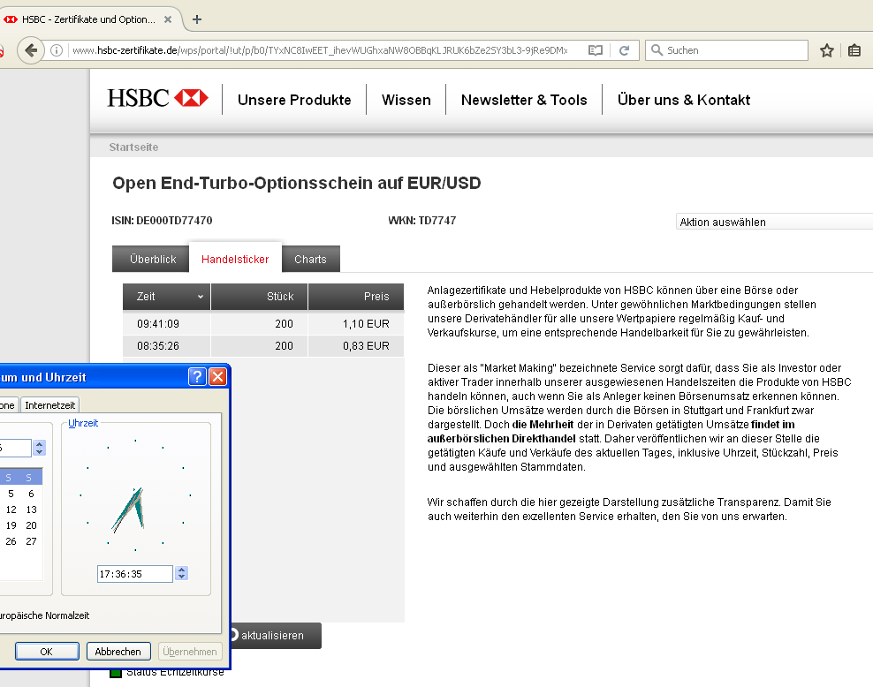This screenshot has height=687, width=873.
Task: Open the bookmarks list icon
Action: pos(854,50)
